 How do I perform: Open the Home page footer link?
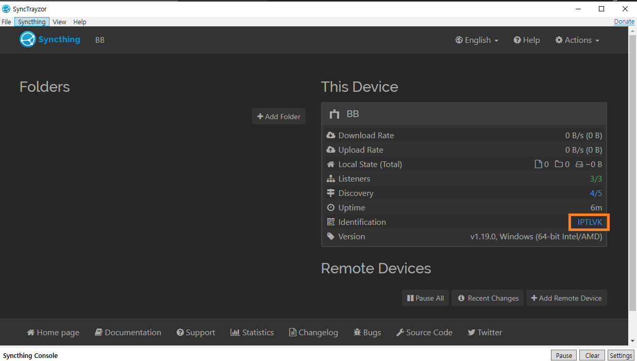click(53, 332)
